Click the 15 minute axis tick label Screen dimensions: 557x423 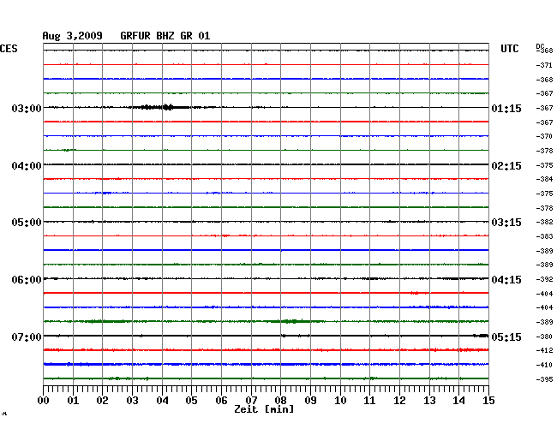coord(488,401)
